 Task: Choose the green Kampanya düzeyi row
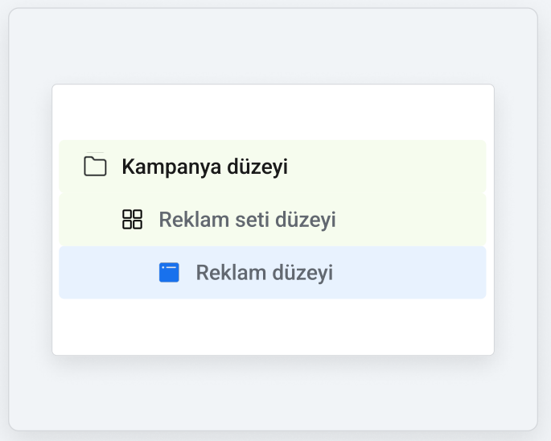(x=273, y=167)
